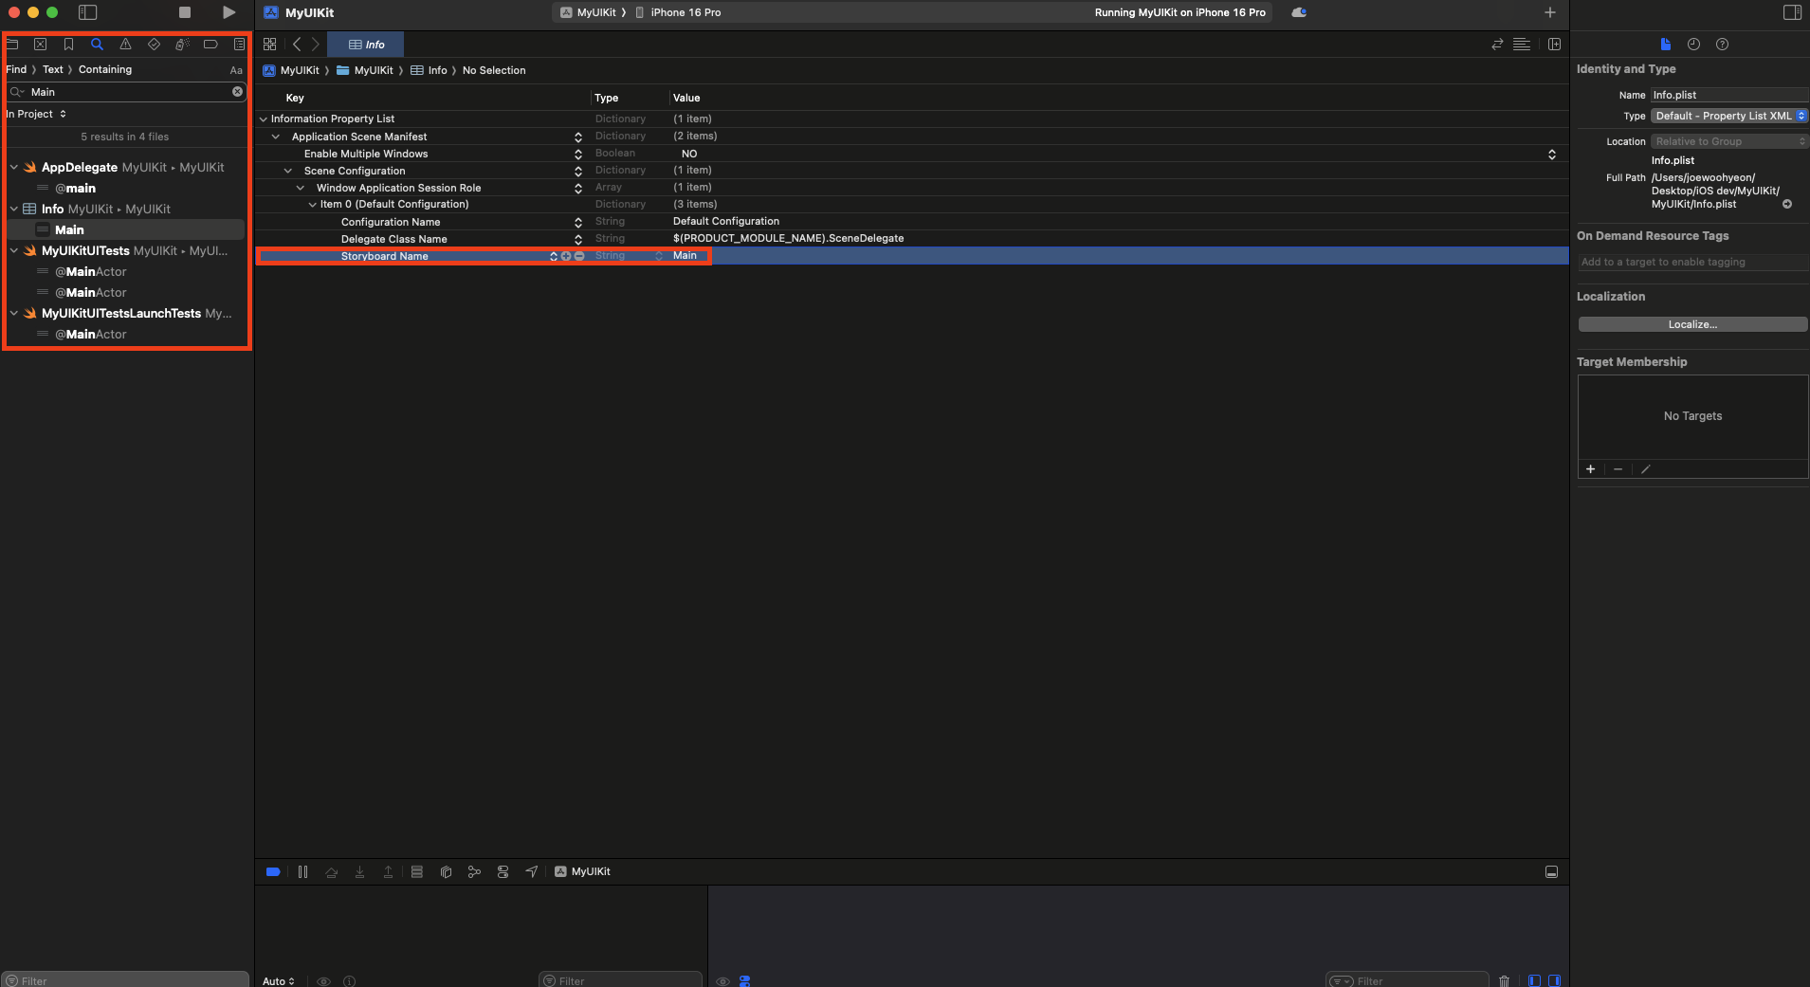Toggle the inspector panel visibility

[1792, 12]
